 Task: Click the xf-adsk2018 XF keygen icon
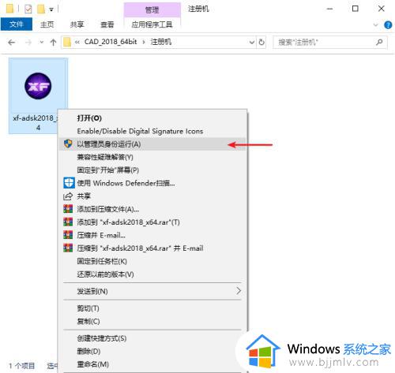click(38, 86)
